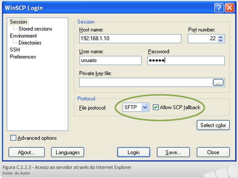Open Preferences tree item
This screenshot has height=178, width=238.
coord(23,57)
